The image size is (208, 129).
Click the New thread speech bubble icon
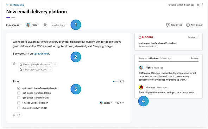168,25
